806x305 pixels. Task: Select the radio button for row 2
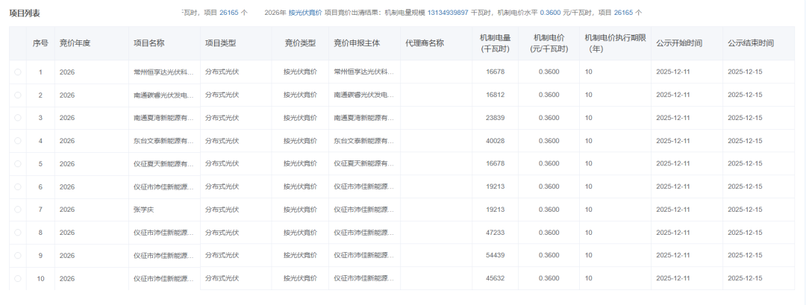18,95
